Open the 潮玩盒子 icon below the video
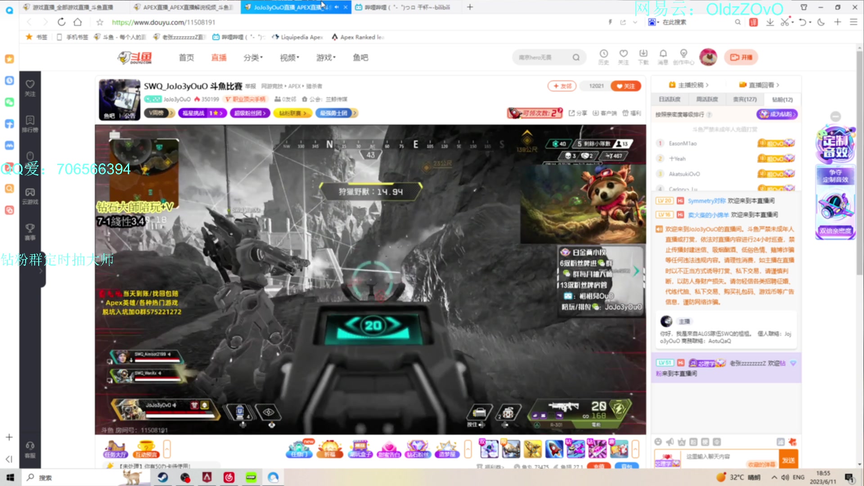The height and width of the screenshot is (486, 864). pyautogui.click(x=360, y=449)
